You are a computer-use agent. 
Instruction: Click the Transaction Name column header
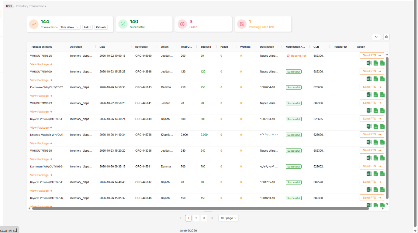(41, 47)
